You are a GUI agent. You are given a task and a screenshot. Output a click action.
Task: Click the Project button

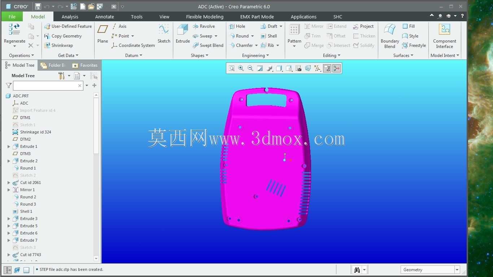tap(363, 26)
